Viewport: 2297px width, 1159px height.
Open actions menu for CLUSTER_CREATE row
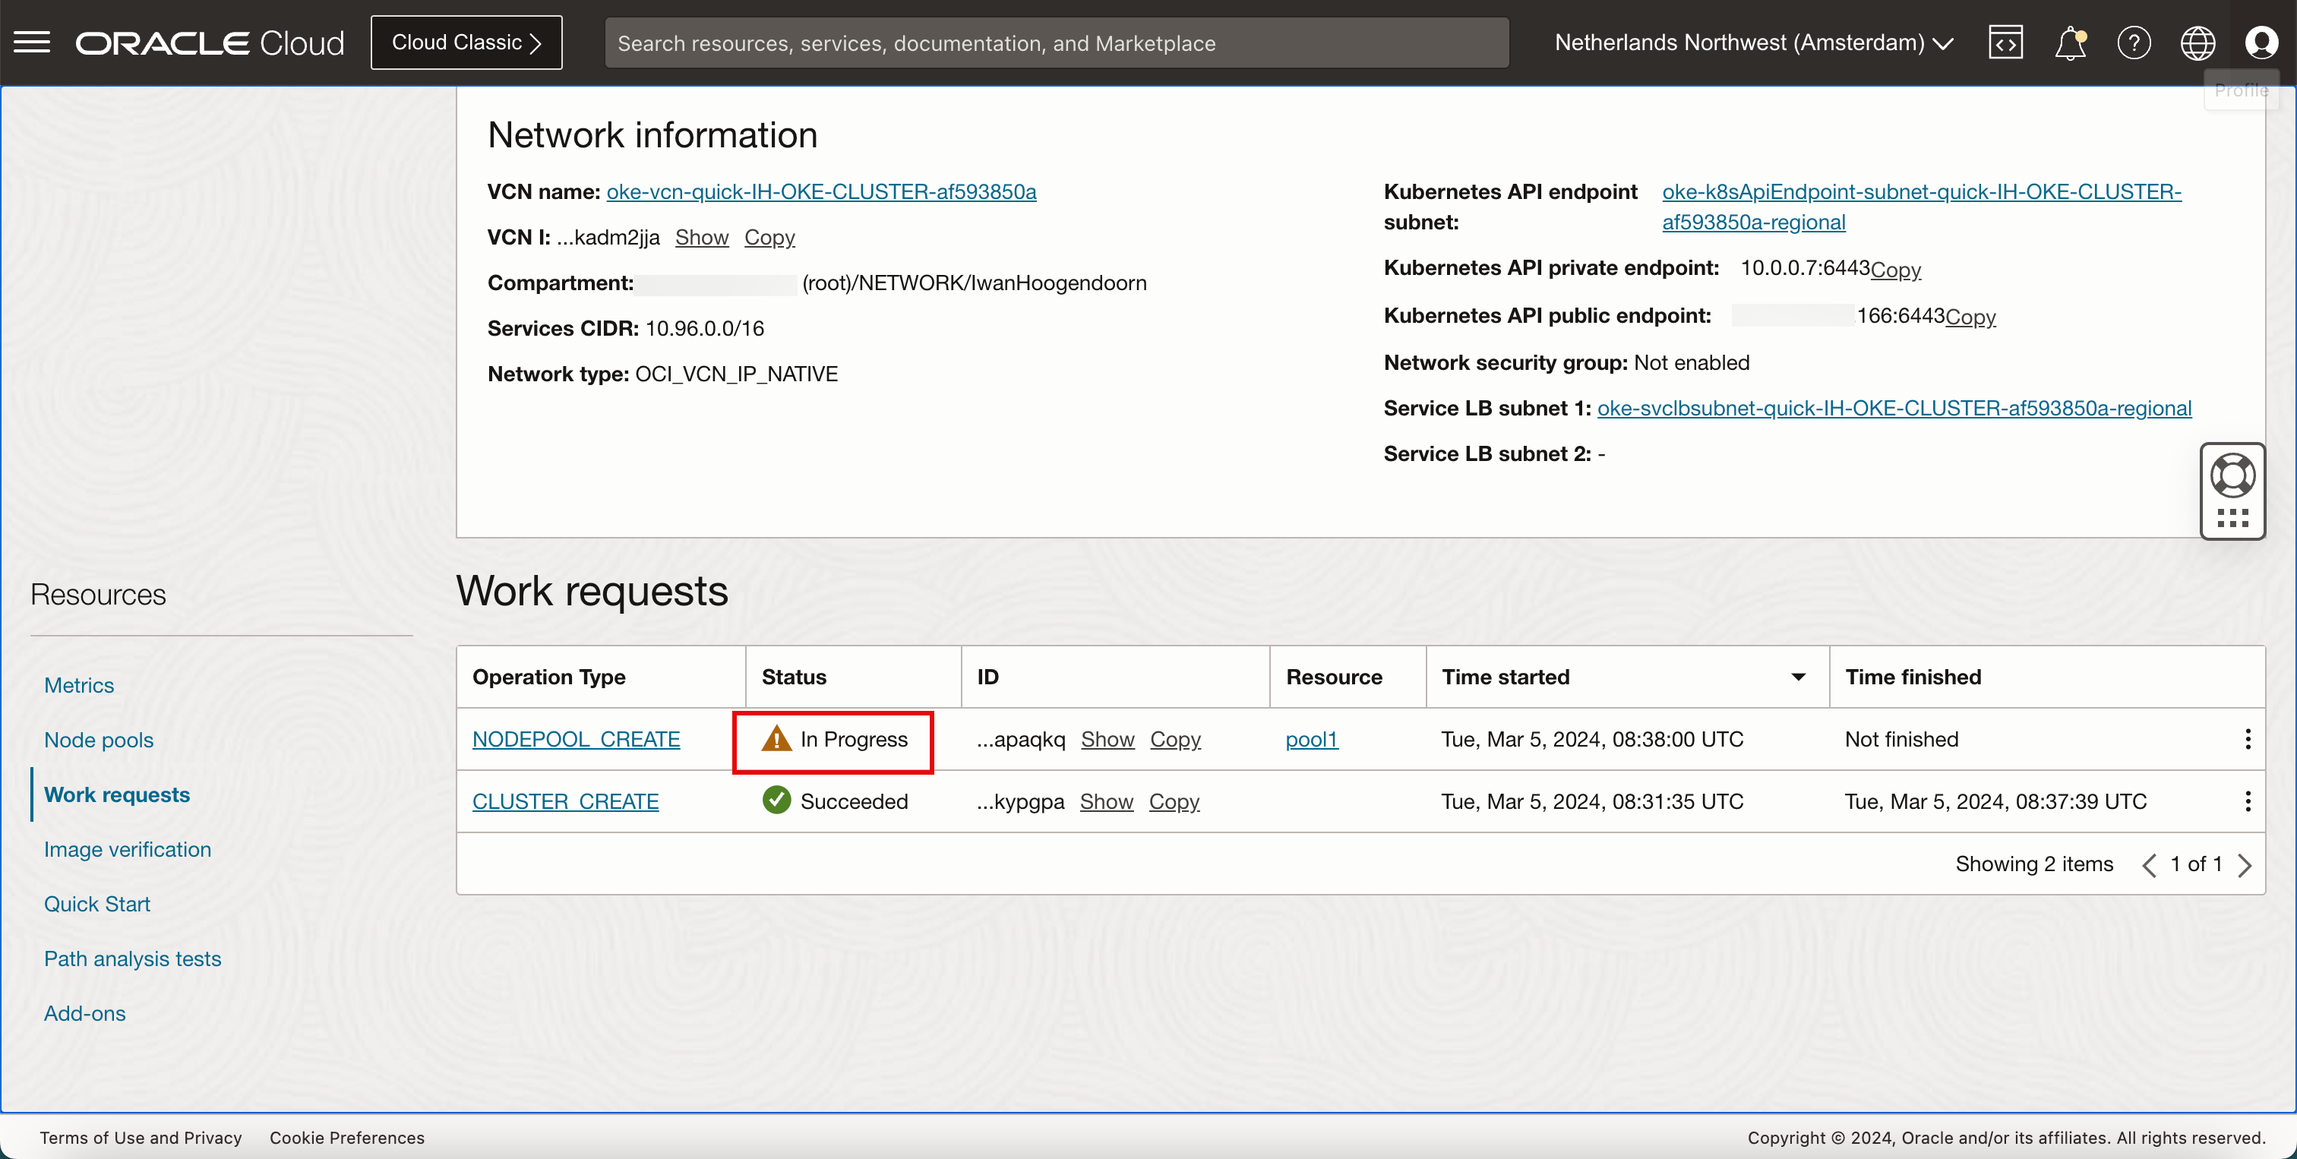(x=2247, y=801)
